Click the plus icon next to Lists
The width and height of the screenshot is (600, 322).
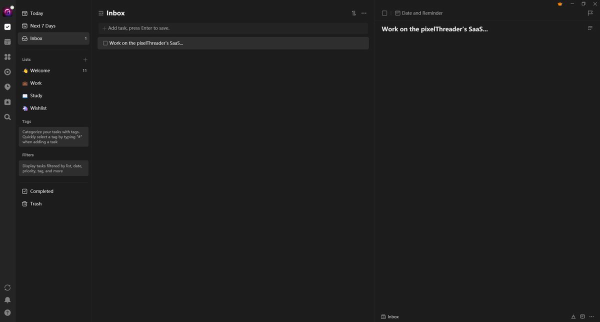point(85,59)
